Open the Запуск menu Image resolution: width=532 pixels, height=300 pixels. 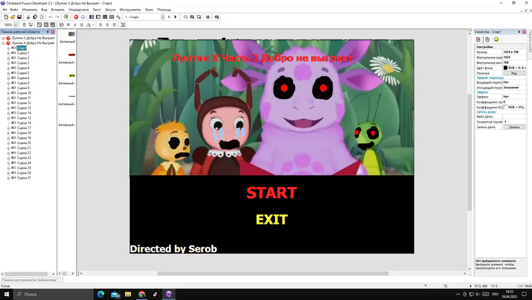111,10
